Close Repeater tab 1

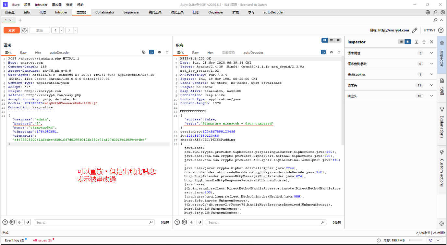[10, 20]
